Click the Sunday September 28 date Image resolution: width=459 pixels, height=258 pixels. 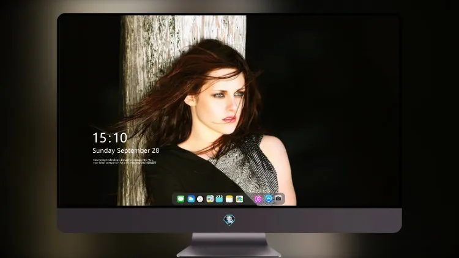coord(126,150)
